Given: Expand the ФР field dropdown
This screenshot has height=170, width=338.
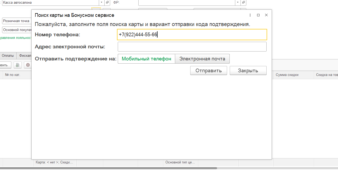Looking at the screenshot, I should (238, 2).
